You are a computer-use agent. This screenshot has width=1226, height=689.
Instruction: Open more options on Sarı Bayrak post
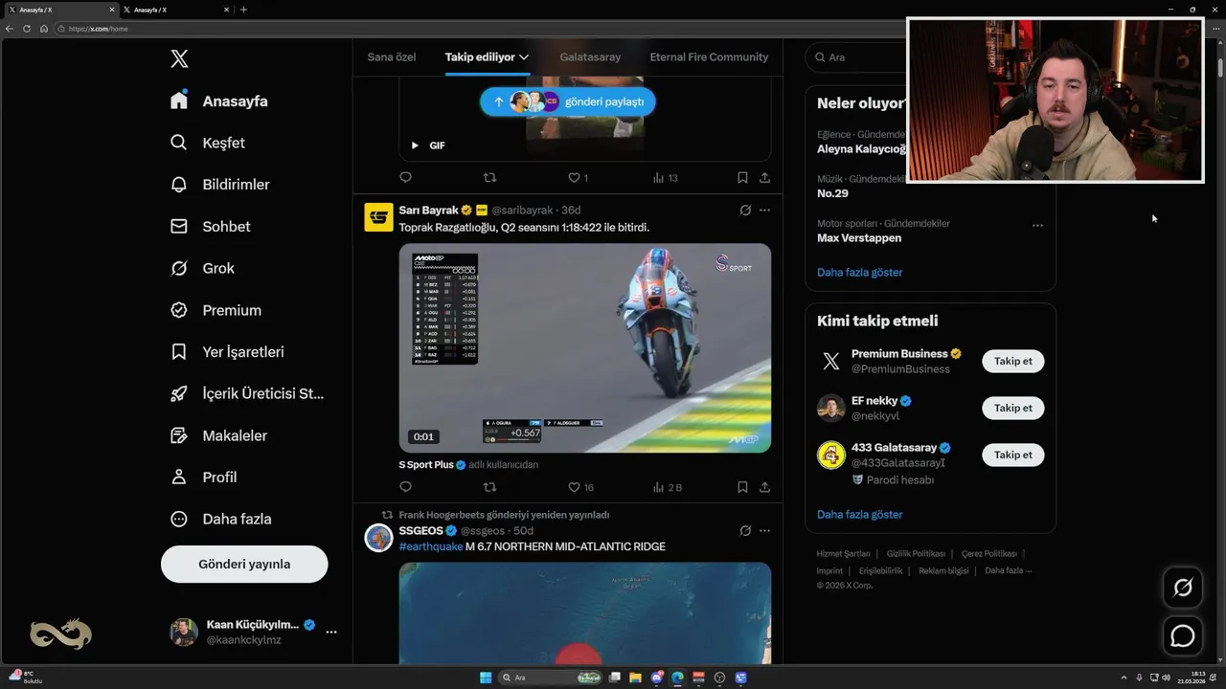pos(764,210)
